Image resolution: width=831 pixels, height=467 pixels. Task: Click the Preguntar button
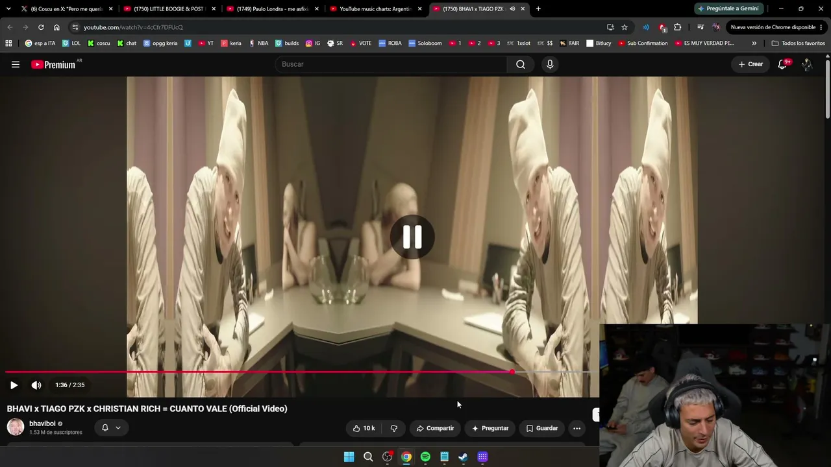point(490,428)
